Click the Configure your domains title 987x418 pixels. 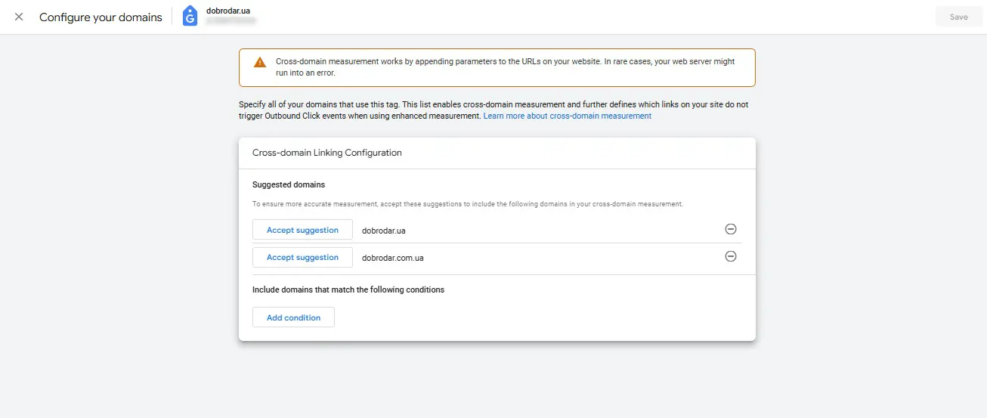coord(101,17)
